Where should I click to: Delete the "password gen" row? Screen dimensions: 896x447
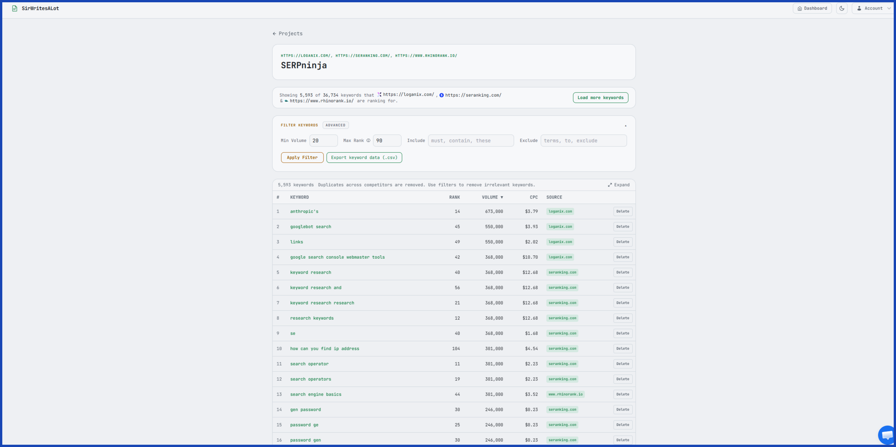(622, 440)
